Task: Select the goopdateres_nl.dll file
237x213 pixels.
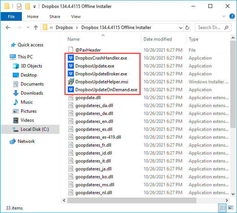Action: click(x=93, y=193)
